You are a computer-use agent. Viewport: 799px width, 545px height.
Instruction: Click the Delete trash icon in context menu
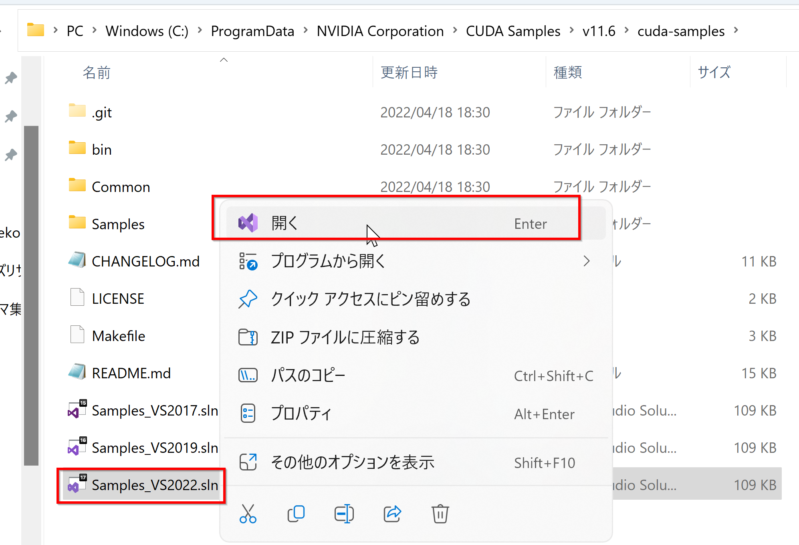[x=440, y=514]
